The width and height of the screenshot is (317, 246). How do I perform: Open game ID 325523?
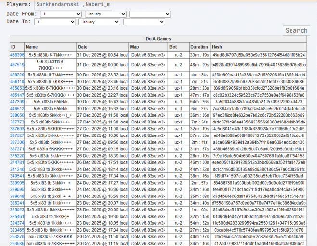pyautogui.click(x=17, y=210)
